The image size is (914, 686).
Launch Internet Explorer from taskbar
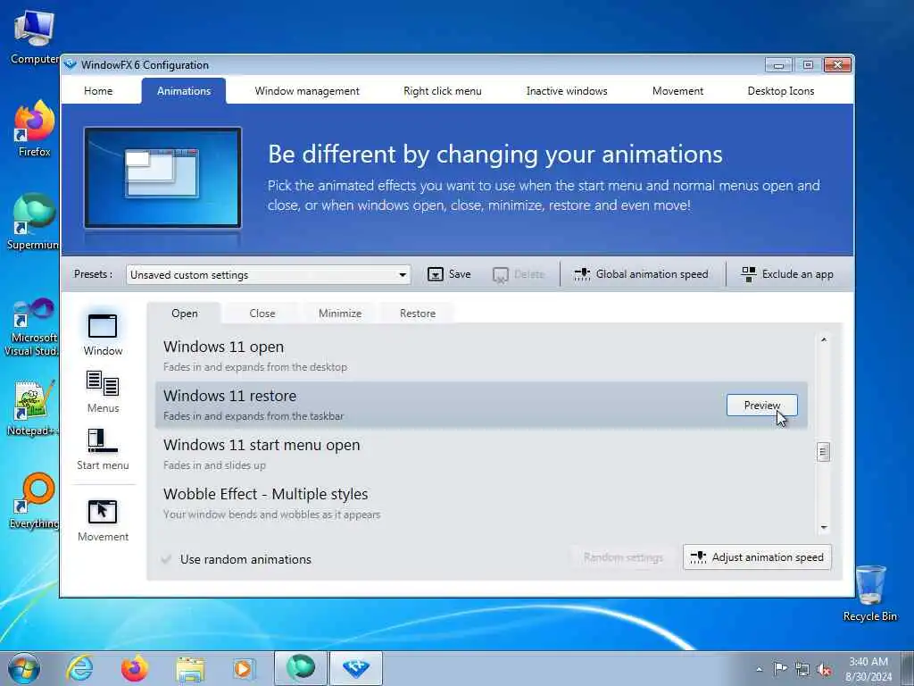coord(79,668)
